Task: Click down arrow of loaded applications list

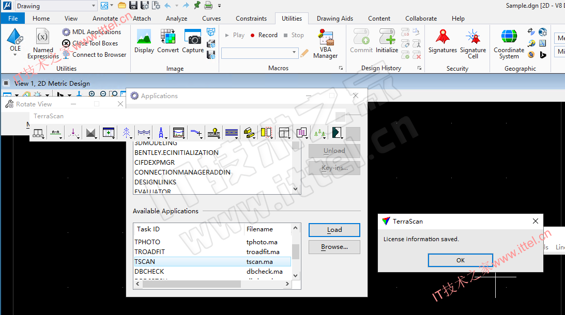Action: tap(296, 189)
